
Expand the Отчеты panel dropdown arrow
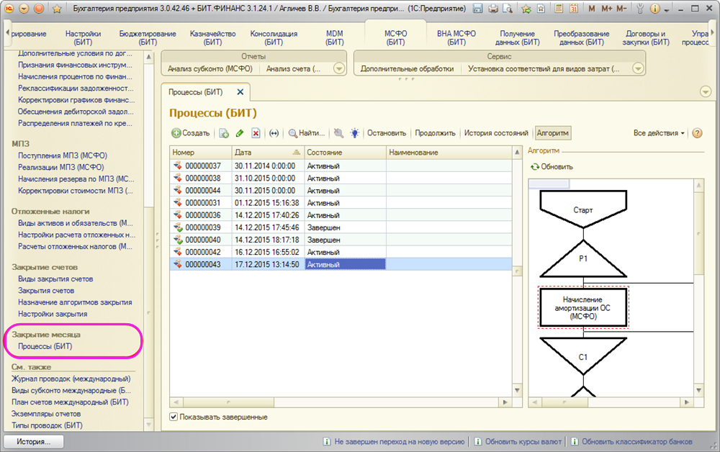coord(339,69)
